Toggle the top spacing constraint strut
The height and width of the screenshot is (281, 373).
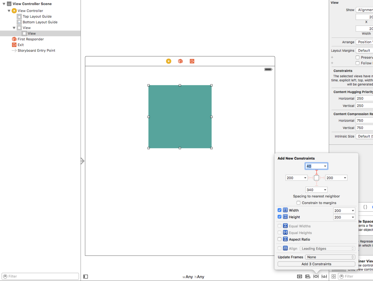pyautogui.click(x=317, y=173)
